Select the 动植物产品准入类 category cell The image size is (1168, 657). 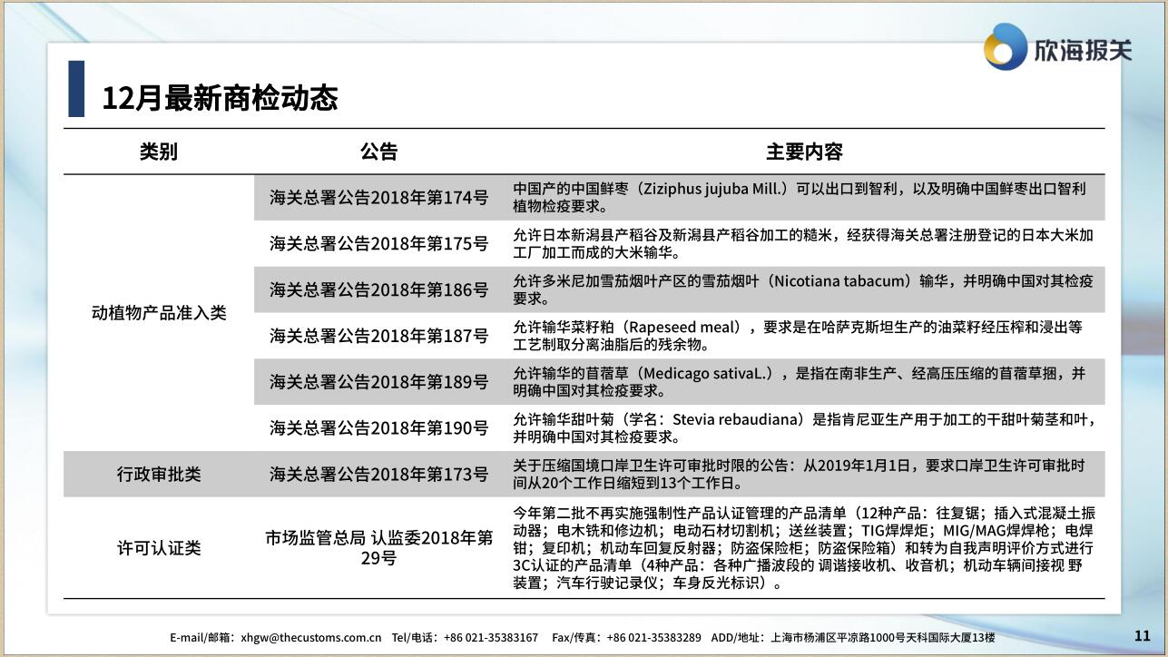click(158, 313)
